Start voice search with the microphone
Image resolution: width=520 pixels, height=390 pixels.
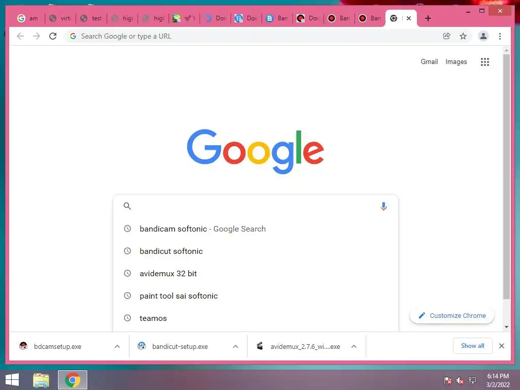(x=383, y=206)
